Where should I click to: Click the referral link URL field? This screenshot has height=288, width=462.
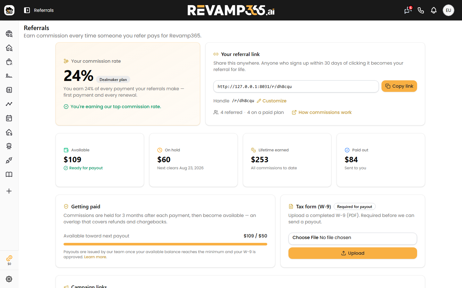coord(296,86)
